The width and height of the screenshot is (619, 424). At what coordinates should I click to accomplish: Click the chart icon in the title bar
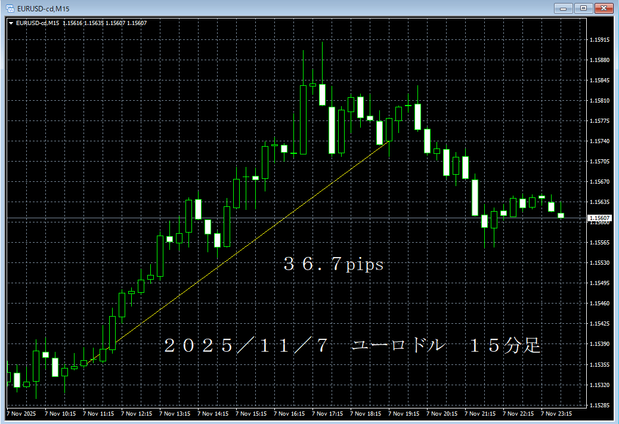[10, 8]
